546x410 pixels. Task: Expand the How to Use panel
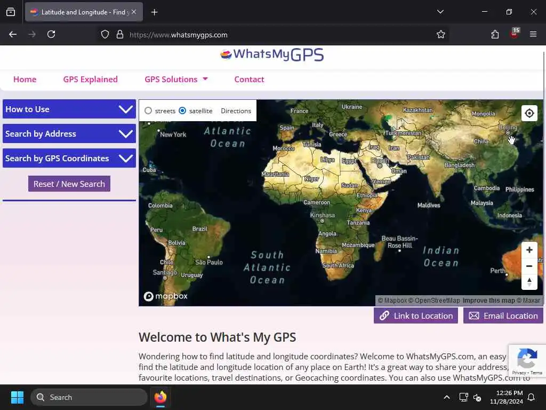pyautogui.click(x=69, y=109)
